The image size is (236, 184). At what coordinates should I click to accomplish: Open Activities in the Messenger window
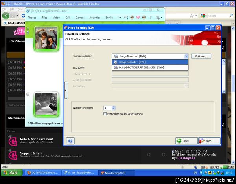[x=95, y=18]
